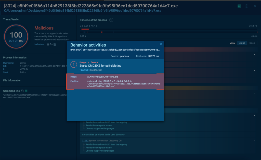Screen dimensions: 261x160
Task: Click the question mark icon in Behavior activities
Action: coord(74,64)
